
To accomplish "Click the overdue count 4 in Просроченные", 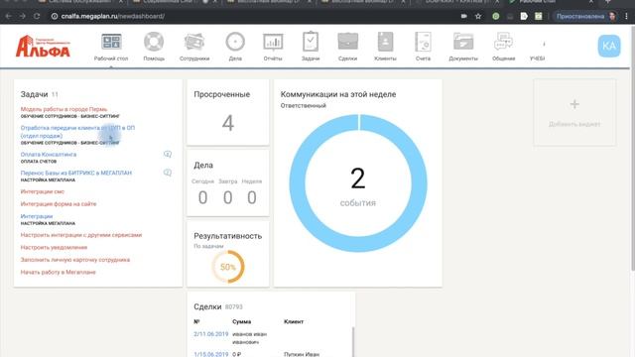I will (228, 123).
